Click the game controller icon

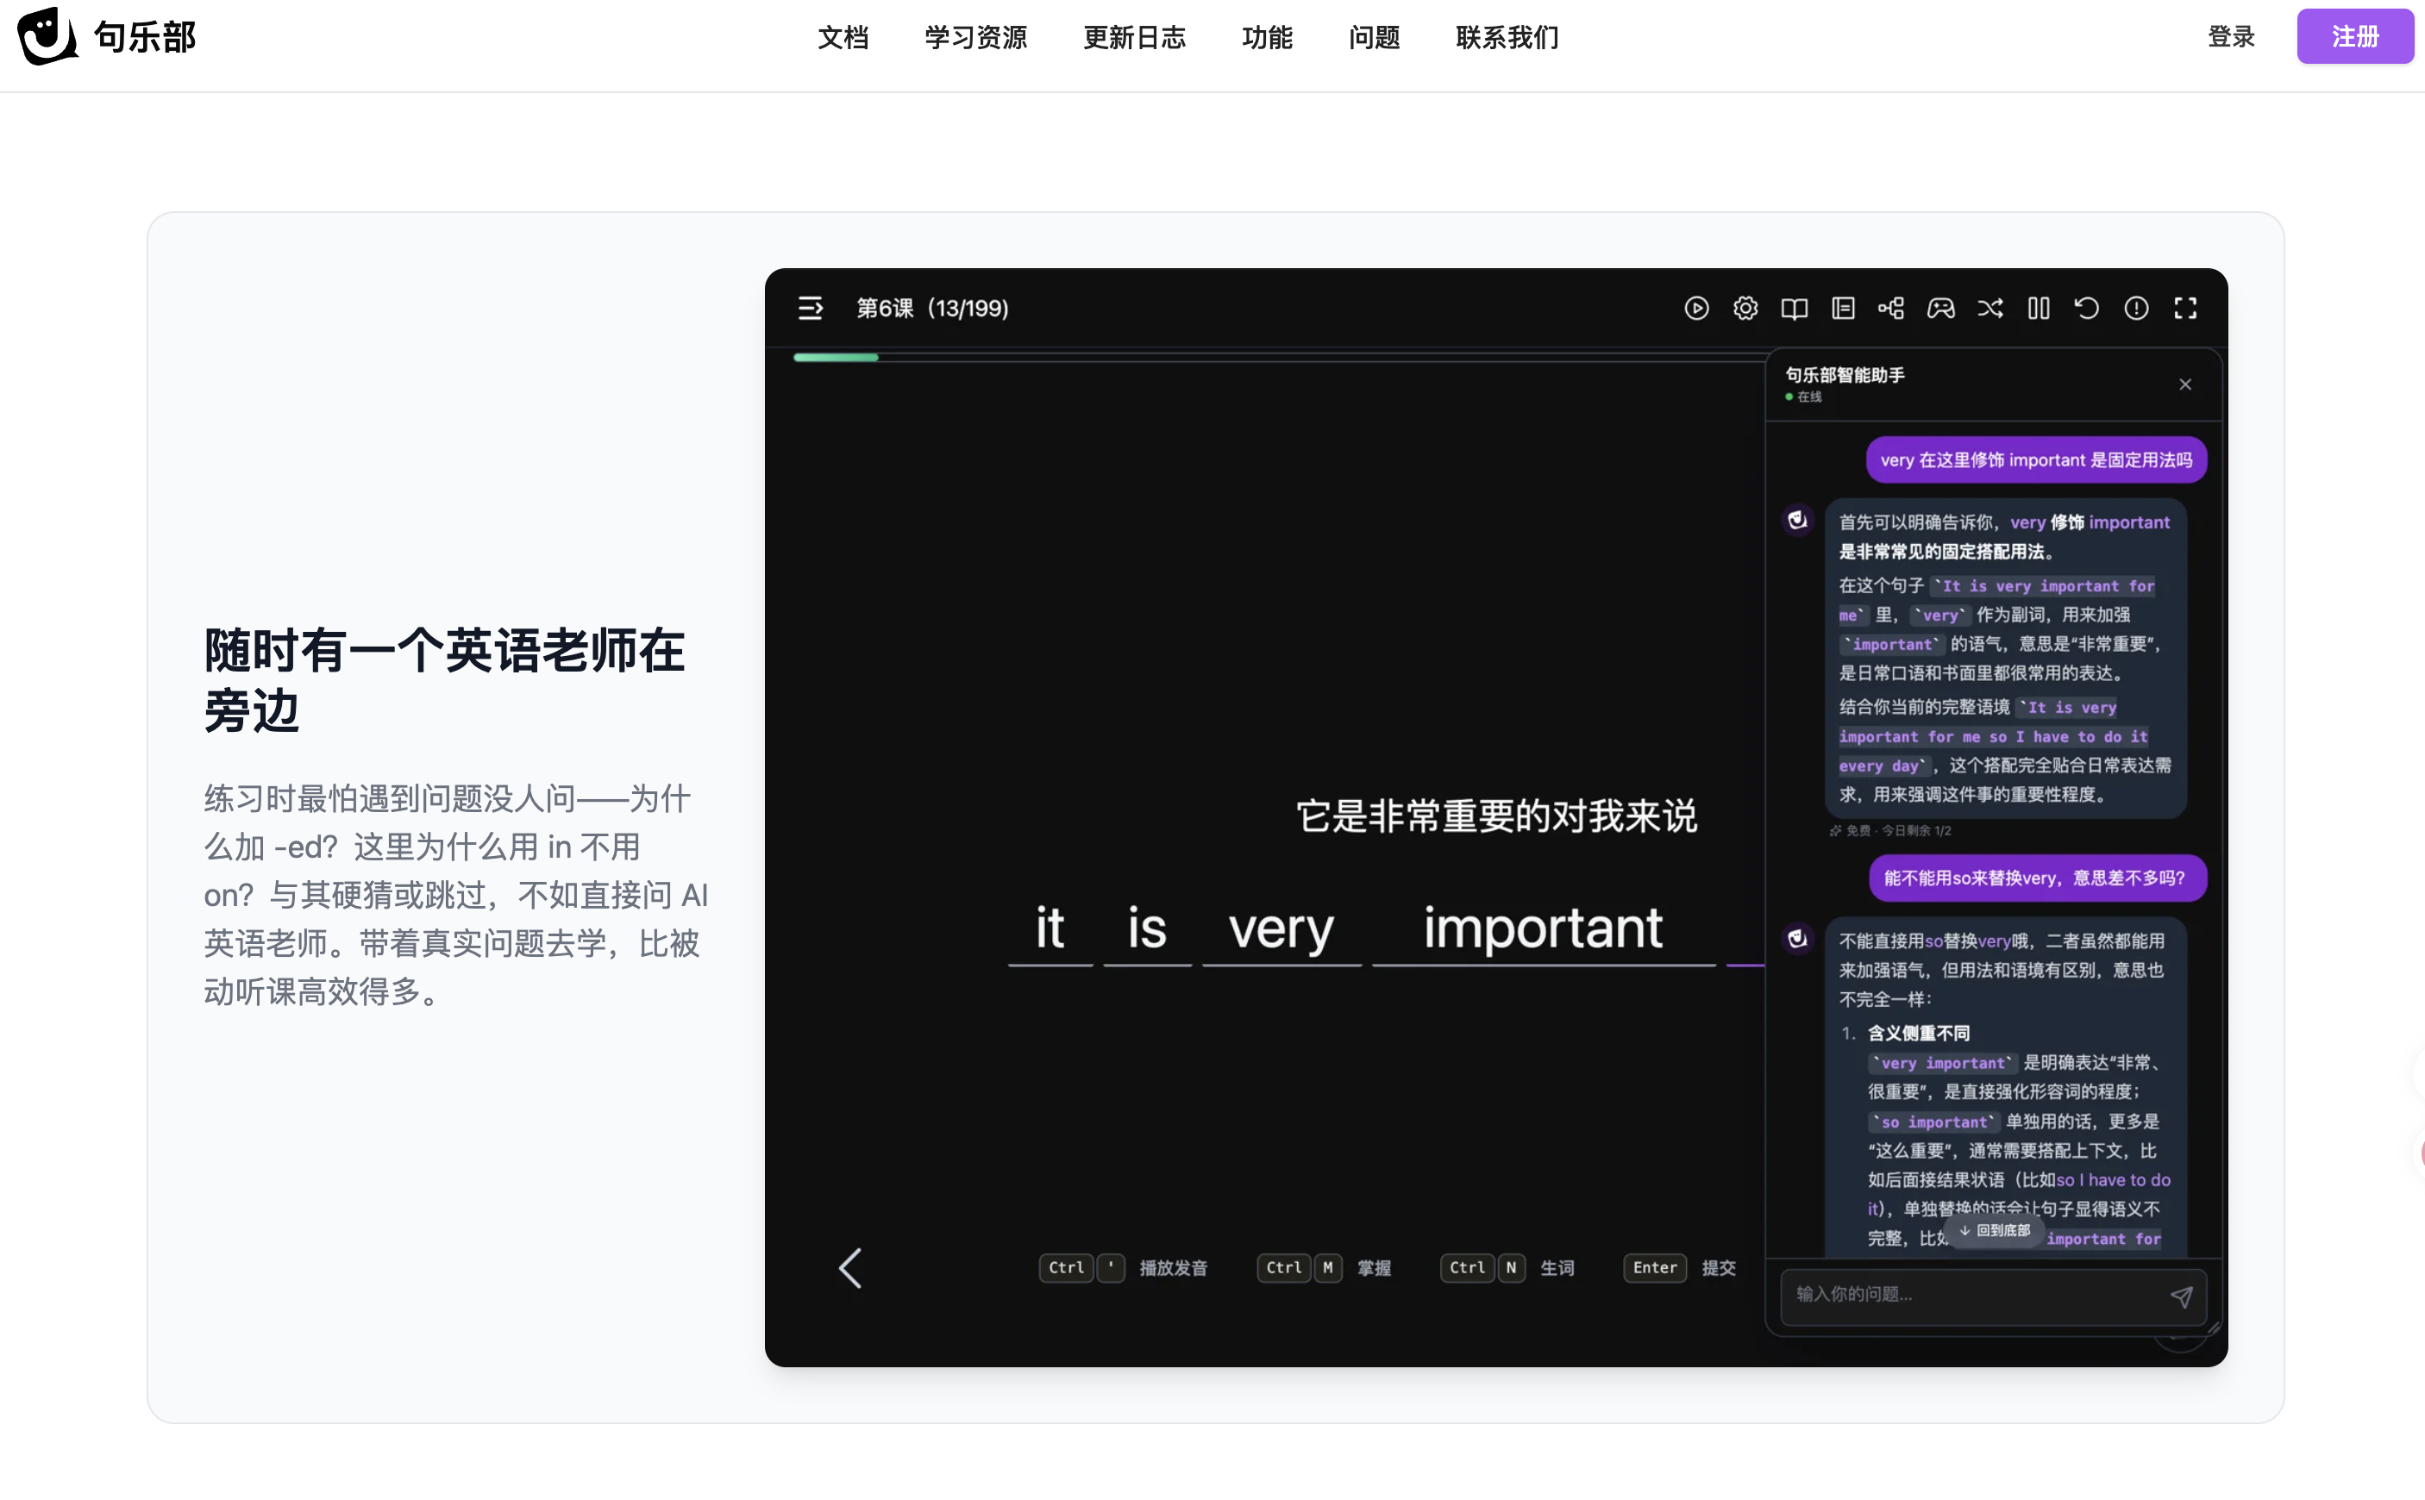(1941, 309)
